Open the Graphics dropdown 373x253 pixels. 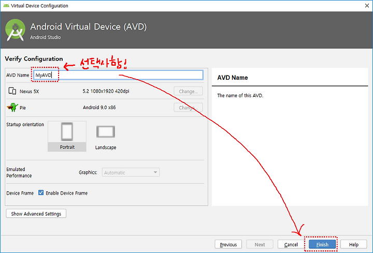pyautogui.click(x=131, y=172)
